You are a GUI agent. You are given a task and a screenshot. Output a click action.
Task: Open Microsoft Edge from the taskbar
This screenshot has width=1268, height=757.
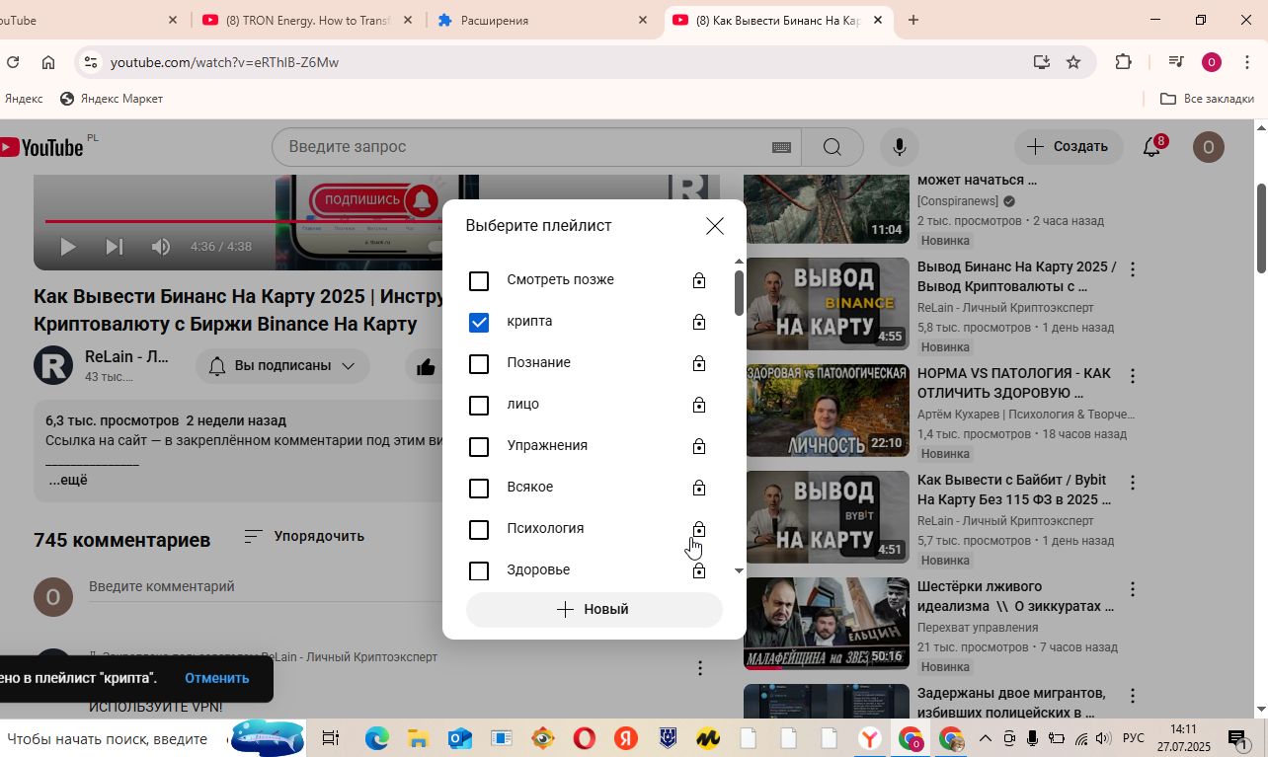tap(376, 738)
